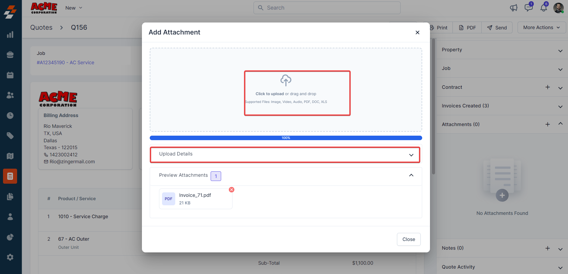The height and width of the screenshot is (274, 568).
Task: Open the highlighted calculator quotes sidebar icon
Action: (x=10, y=176)
